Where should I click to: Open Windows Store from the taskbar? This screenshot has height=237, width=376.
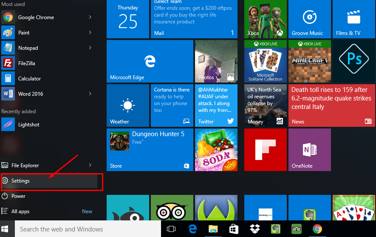tap(234, 229)
